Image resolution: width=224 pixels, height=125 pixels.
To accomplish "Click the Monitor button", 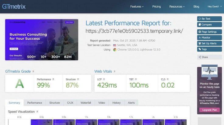I will coord(209,37).
